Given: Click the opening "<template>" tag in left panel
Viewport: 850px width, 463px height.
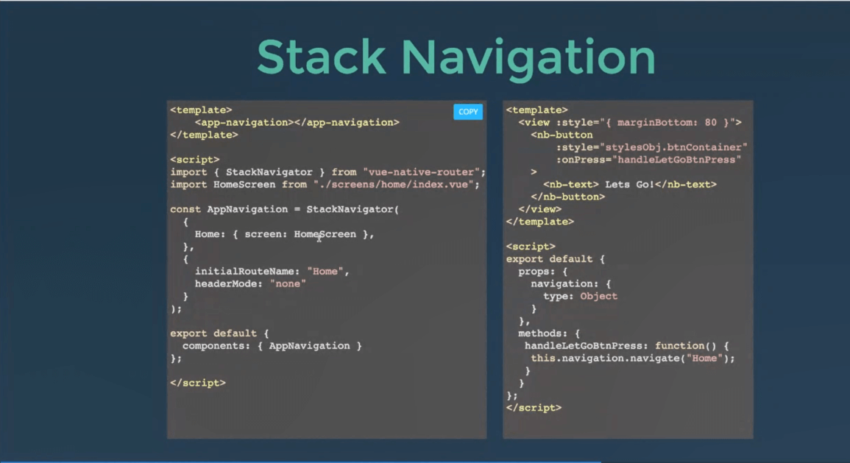Looking at the screenshot, I should pos(201,110).
